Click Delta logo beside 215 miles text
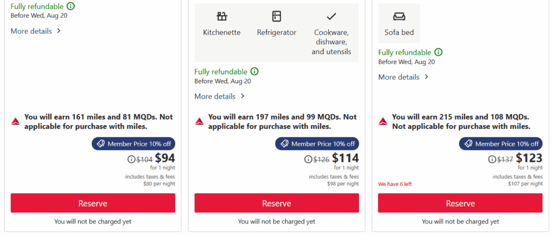552x236 pixels. click(383, 122)
